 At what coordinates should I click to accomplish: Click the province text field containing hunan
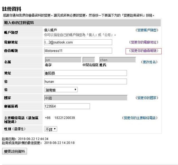[x=85, y=82]
